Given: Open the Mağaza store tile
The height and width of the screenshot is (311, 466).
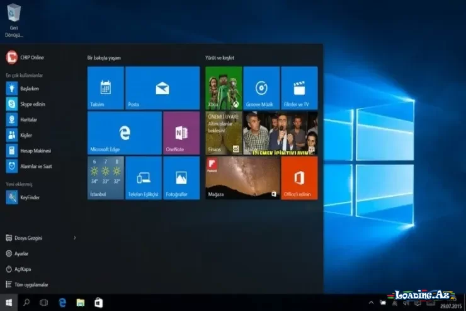Looking at the screenshot, I should [x=242, y=178].
